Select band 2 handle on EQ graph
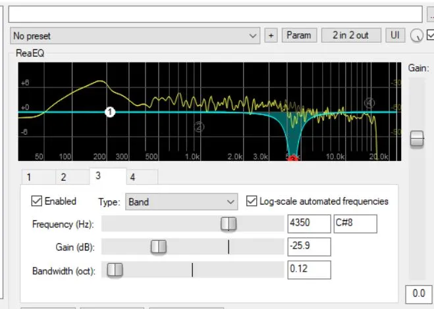This screenshot has height=309, width=434. 199,127
